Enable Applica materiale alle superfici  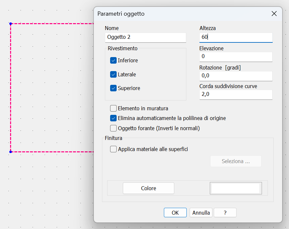coord(113,149)
